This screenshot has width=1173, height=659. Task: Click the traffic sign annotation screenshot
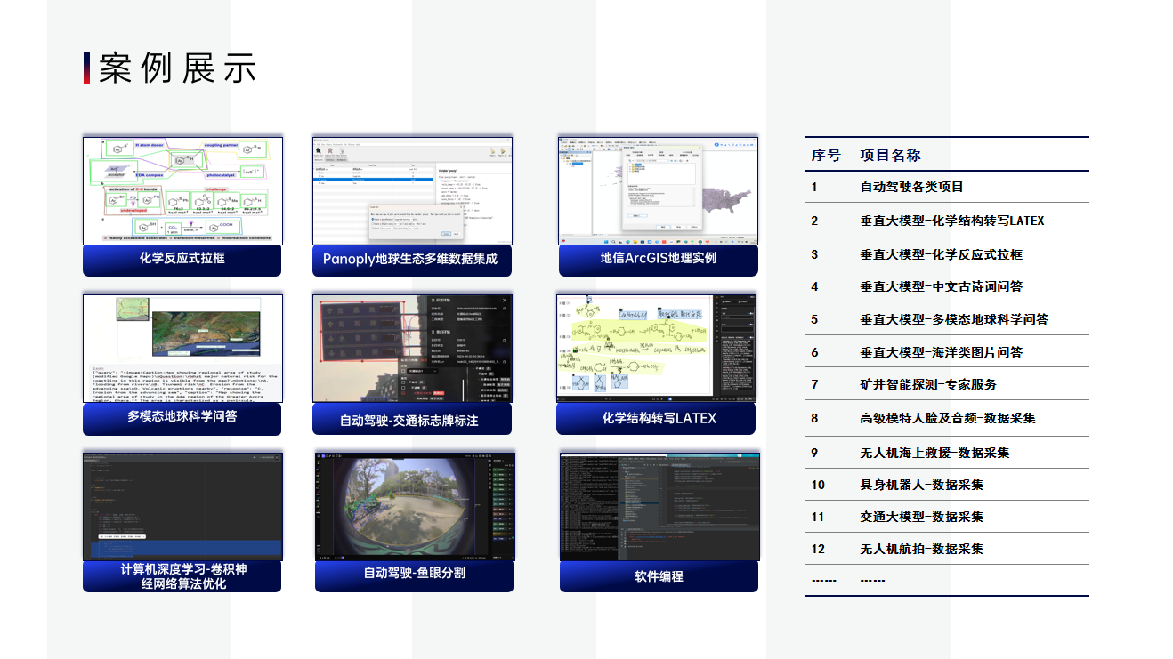click(x=412, y=348)
